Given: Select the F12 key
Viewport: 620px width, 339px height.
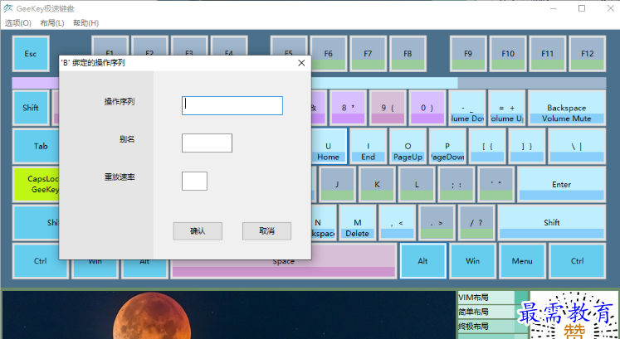Looking at the screenshot, I should pos(587,54).
